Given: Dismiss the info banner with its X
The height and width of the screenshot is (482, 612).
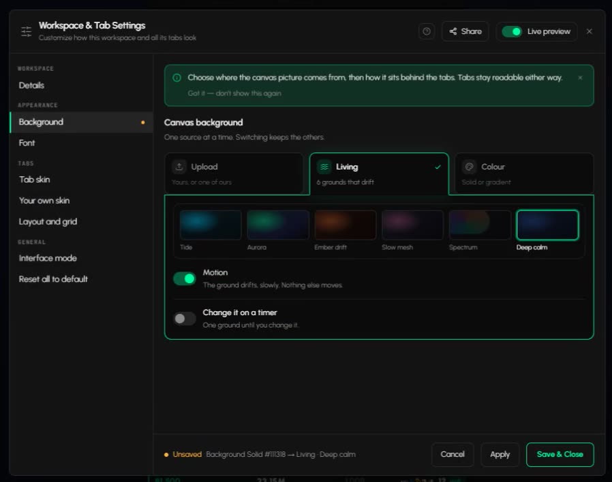Looking at the screenshot, I should pos(581,78).
